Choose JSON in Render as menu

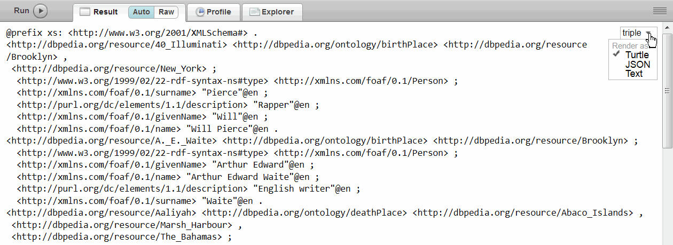click(638, 65)
